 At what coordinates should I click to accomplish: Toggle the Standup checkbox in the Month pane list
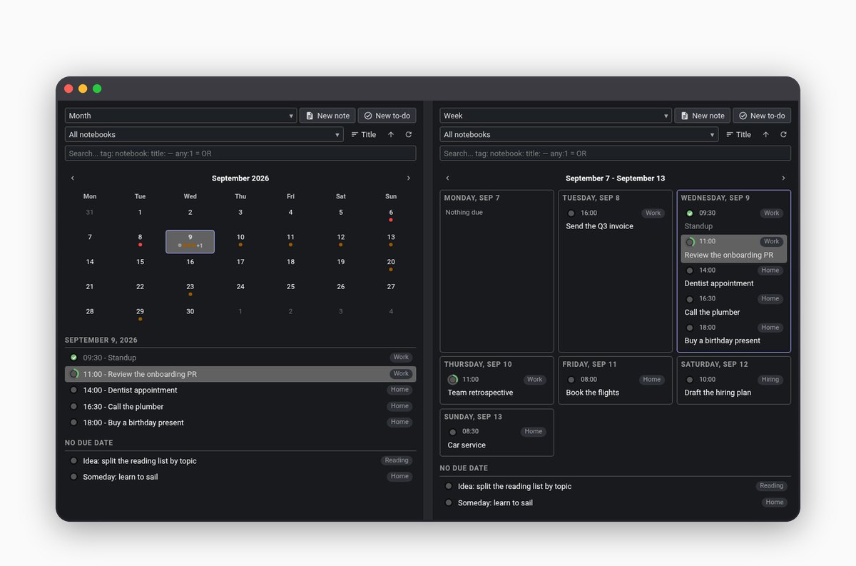pos(73,358)
